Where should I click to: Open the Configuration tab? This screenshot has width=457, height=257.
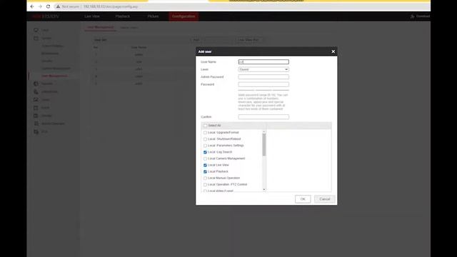(x=184, y=16)
